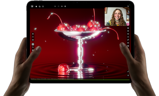Tap the play render button
159x96 pixels.
tap(55, 6)
